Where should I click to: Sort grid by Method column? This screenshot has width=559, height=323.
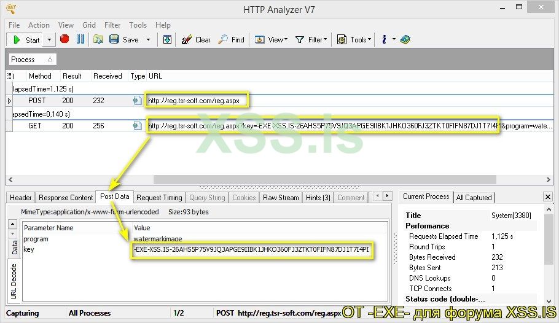pyautogui.click(x=40, y=76)
